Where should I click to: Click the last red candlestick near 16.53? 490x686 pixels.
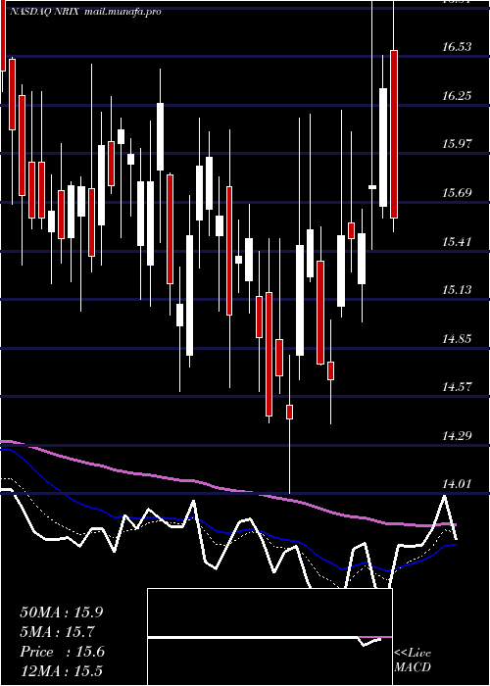coord(394,134)
